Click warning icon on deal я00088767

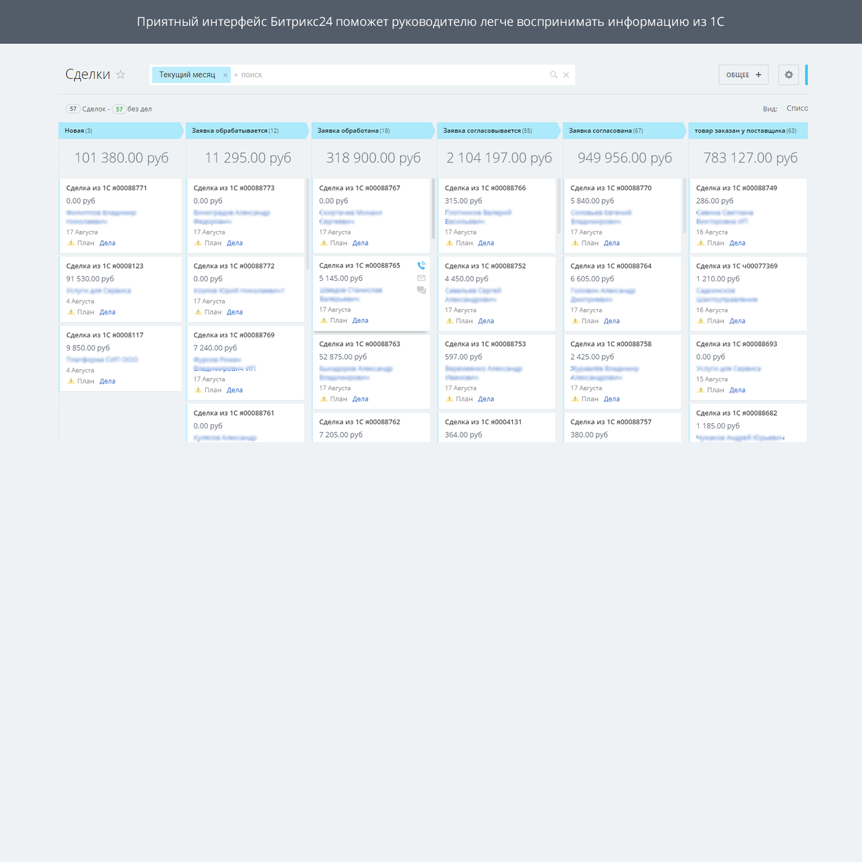324,243
